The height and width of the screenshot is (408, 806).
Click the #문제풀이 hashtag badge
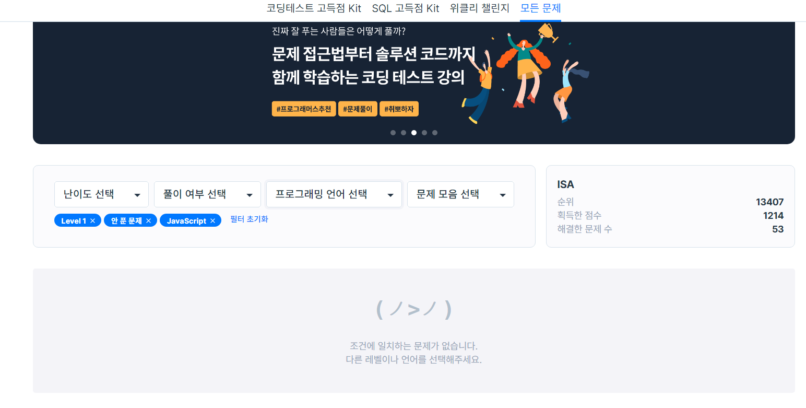coord(358,109)
